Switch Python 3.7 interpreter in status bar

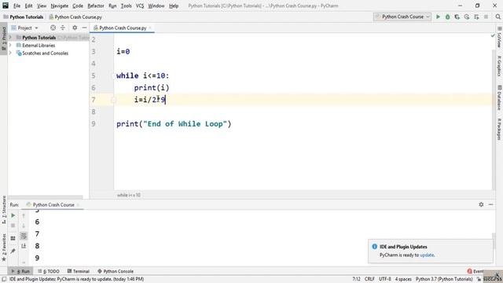444,279
